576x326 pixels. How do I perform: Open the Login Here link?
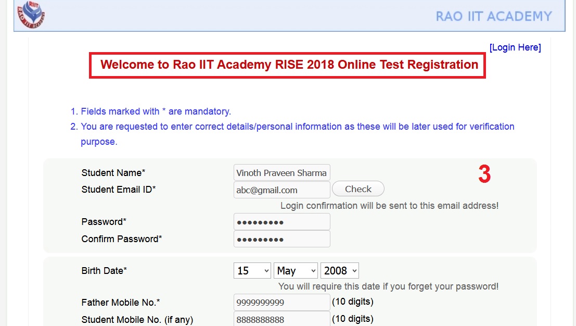point(515,47)
